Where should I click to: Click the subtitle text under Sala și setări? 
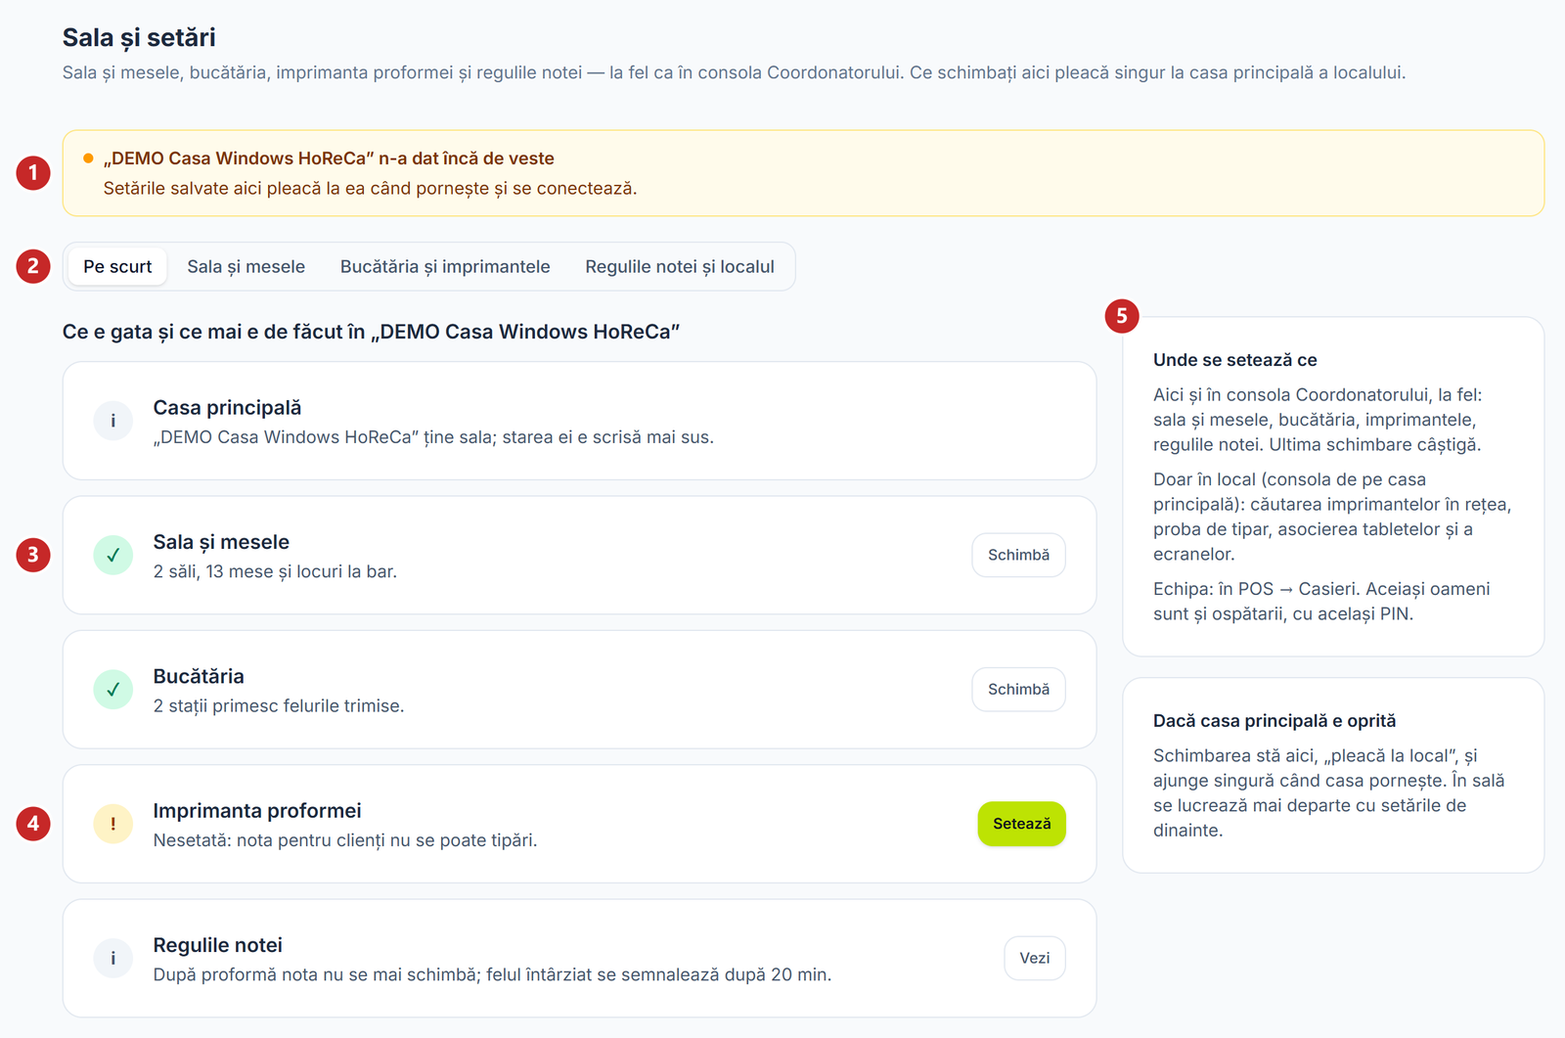tap(734, 72)
